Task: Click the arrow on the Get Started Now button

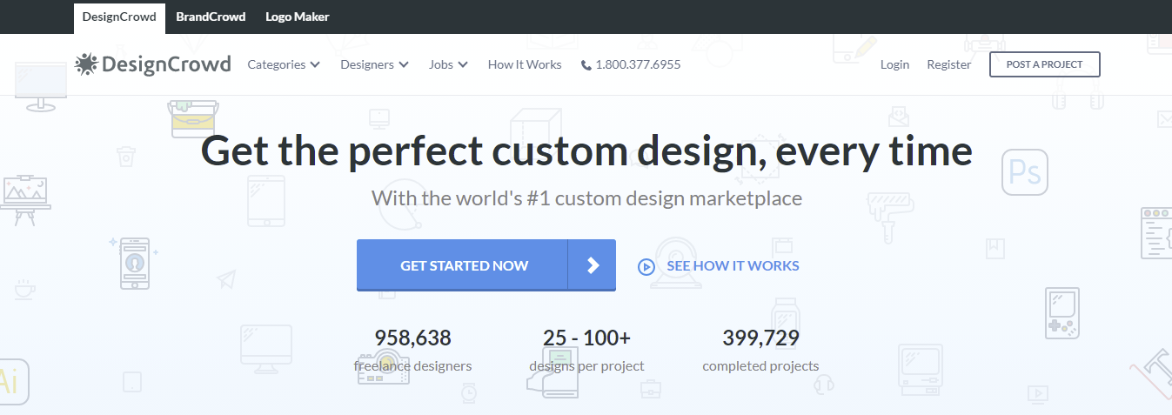Action: 593,265
